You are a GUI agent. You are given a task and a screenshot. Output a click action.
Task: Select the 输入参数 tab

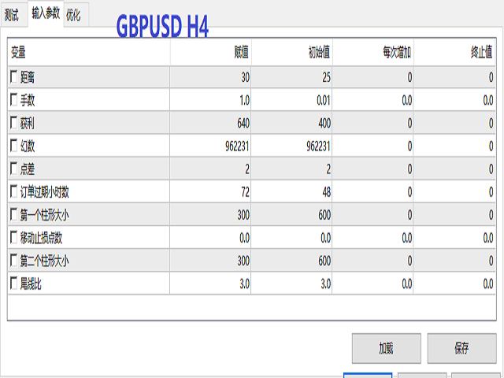(46, 14)
